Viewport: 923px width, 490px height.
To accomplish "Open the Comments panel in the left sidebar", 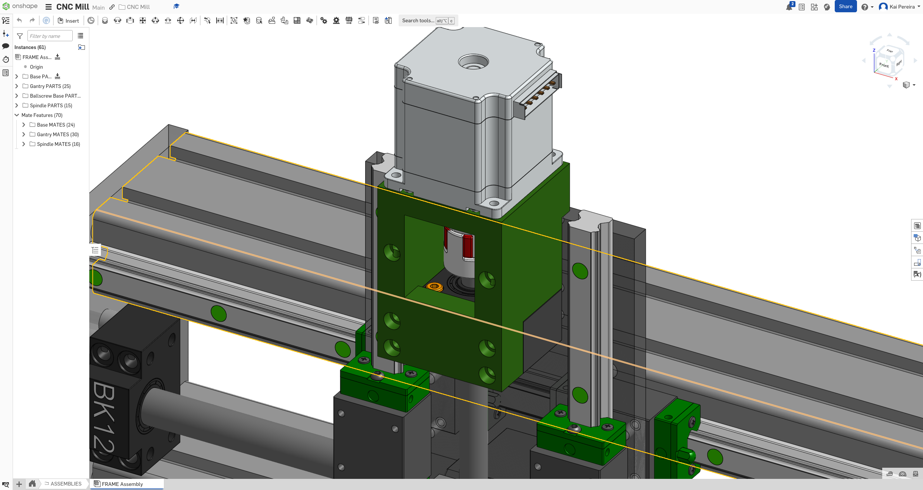I will tap(6, 46).
